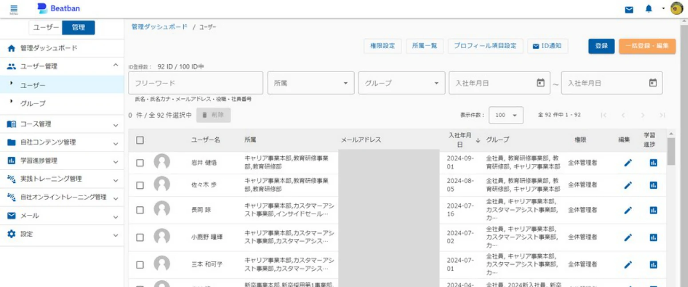Click the プロフィール項目設定 button

point(485,46)
